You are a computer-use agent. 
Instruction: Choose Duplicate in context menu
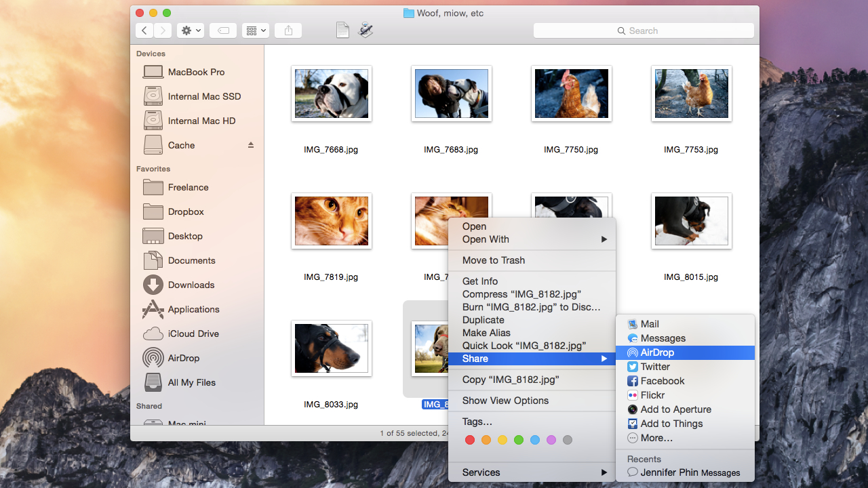[532, 320]
